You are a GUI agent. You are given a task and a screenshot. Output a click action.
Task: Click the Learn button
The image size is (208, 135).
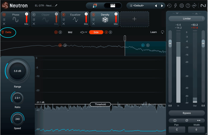[154, 32]
